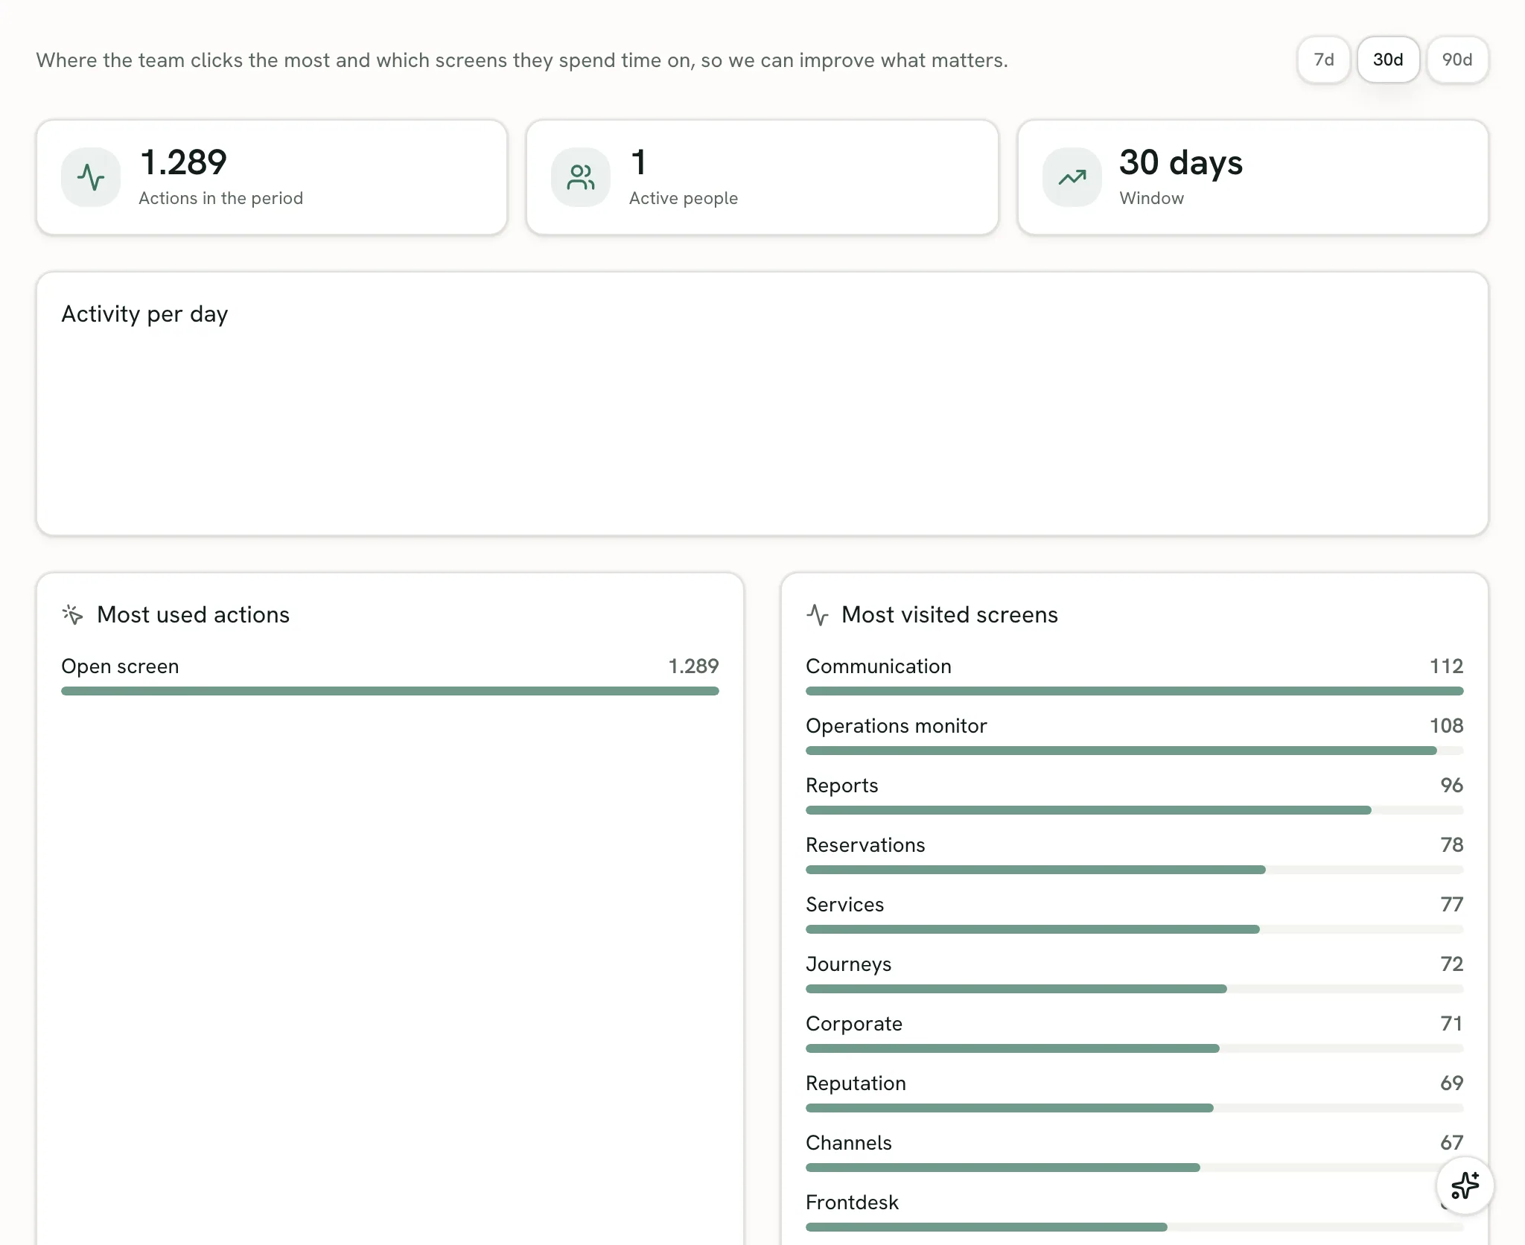Choose the 90d time range
Image resolution: width=1525 pixels, height=1245 pixels.
(x=1457, y=60)
